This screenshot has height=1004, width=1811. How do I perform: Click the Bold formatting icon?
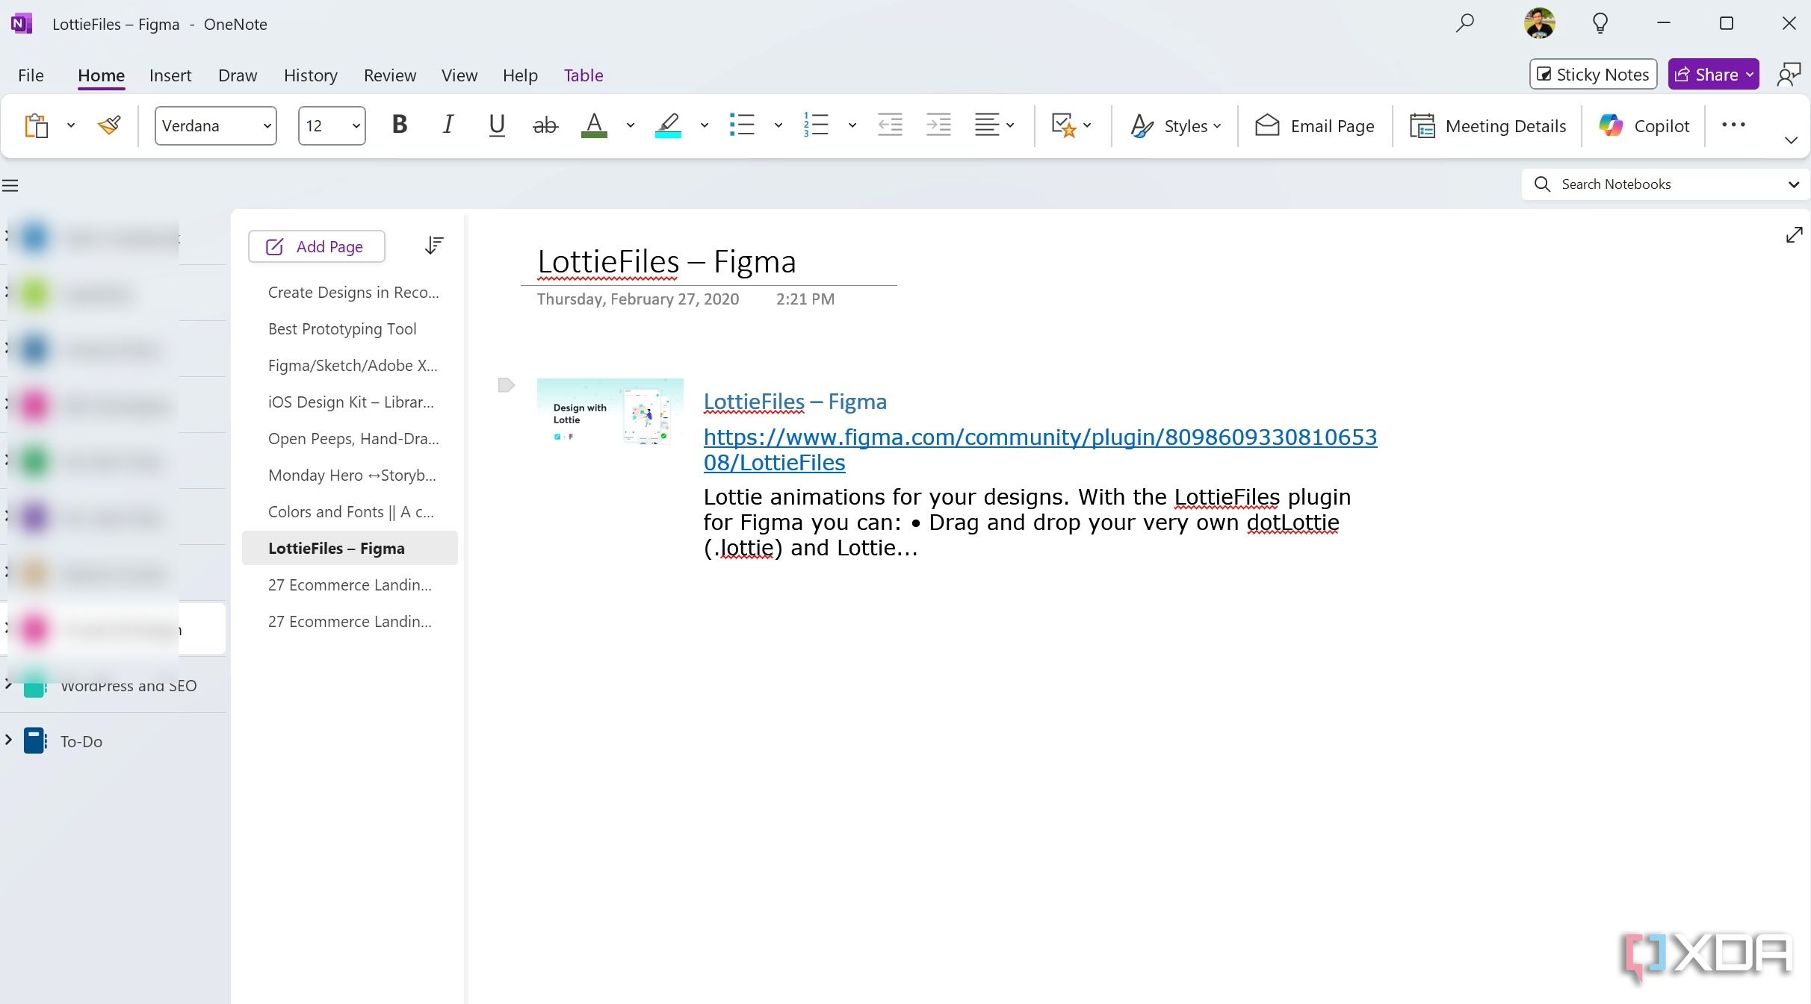[398, 125]
